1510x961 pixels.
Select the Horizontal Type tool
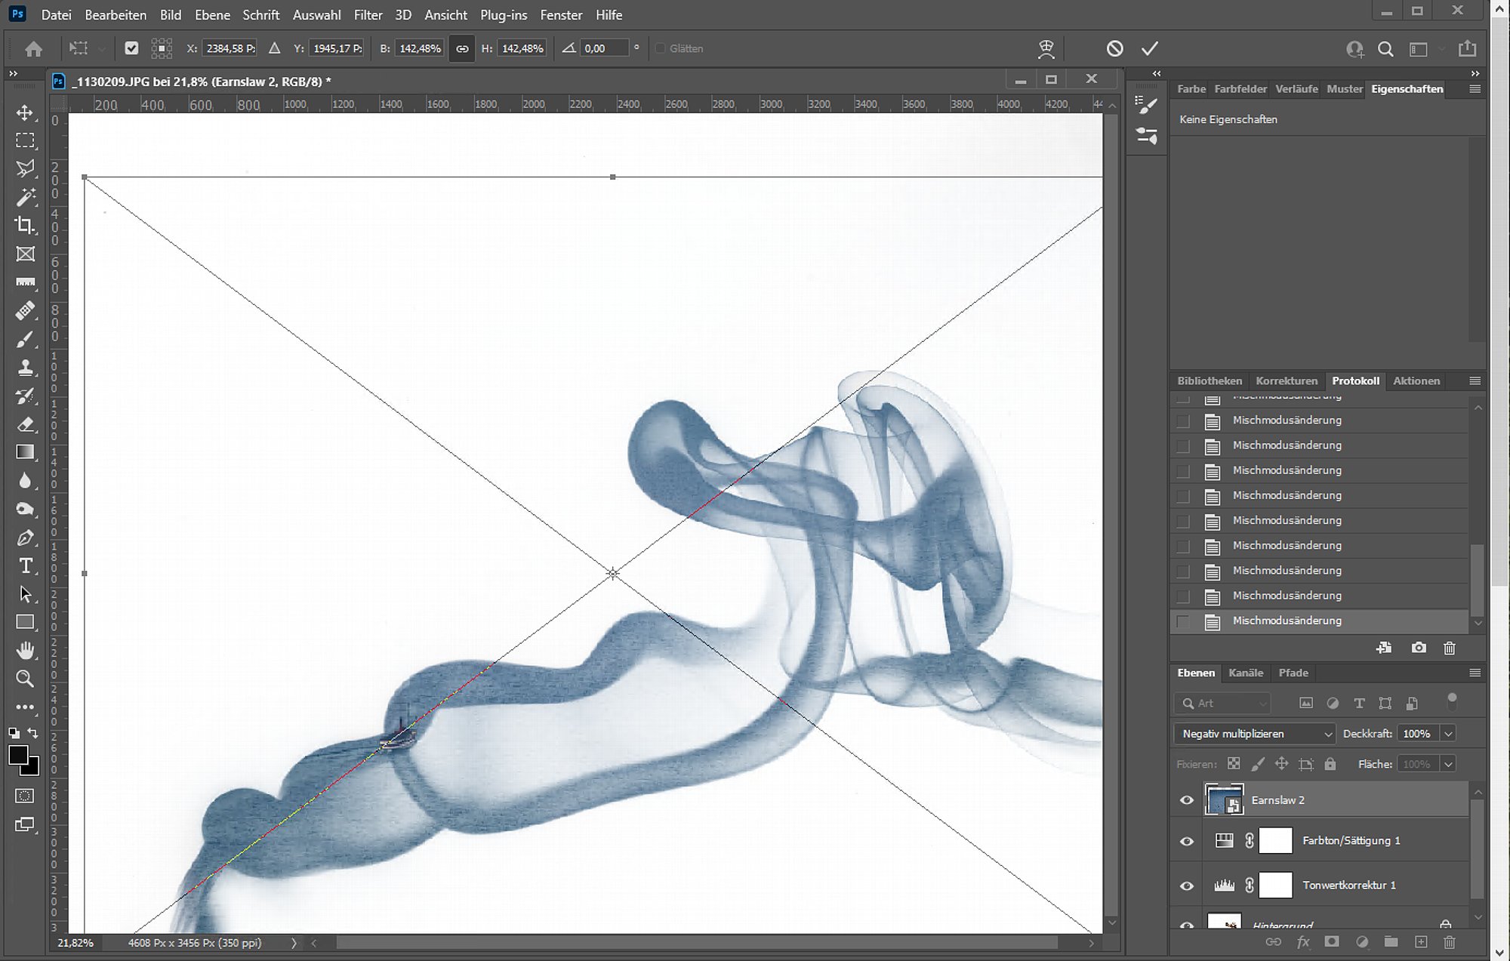25,565
